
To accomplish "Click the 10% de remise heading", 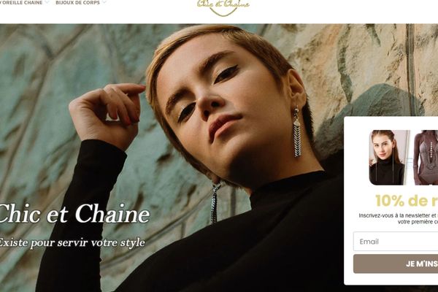I will pyautogui.click(x=407, y=201).
